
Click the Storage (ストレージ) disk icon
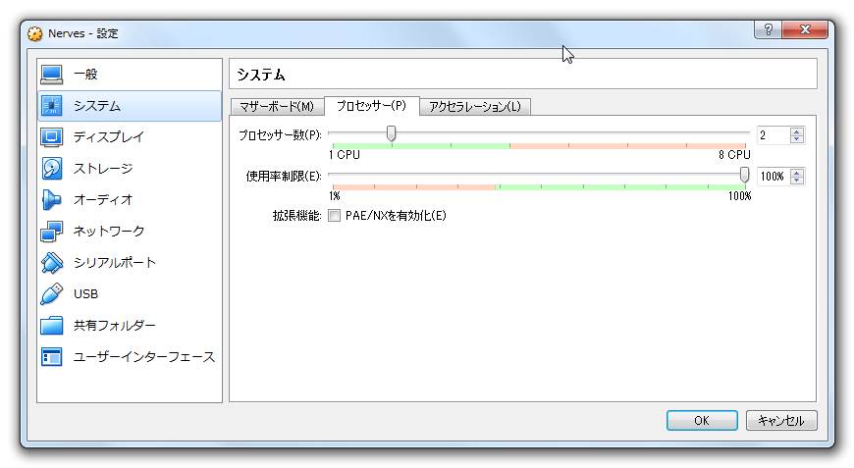[52, 169]
